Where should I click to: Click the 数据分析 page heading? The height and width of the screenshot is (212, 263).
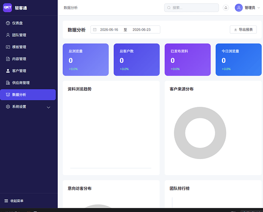point(77,30)
